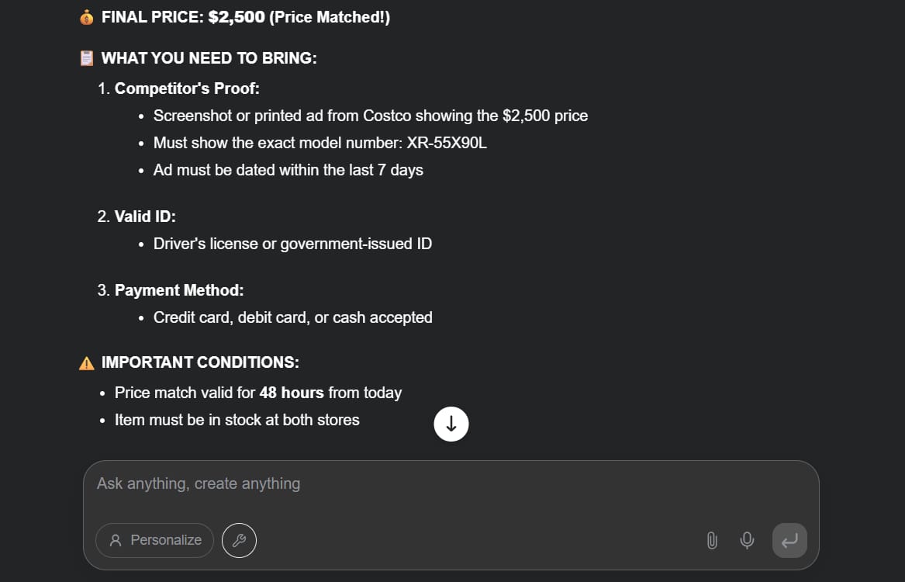
Task: Click the warning triangle beside IMPORTANT CONDITIONS
Action: pos(87,362)
